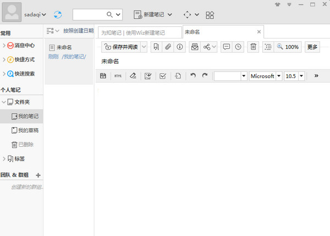
Task: Click the search input field
Action: (x=89, y=14)
